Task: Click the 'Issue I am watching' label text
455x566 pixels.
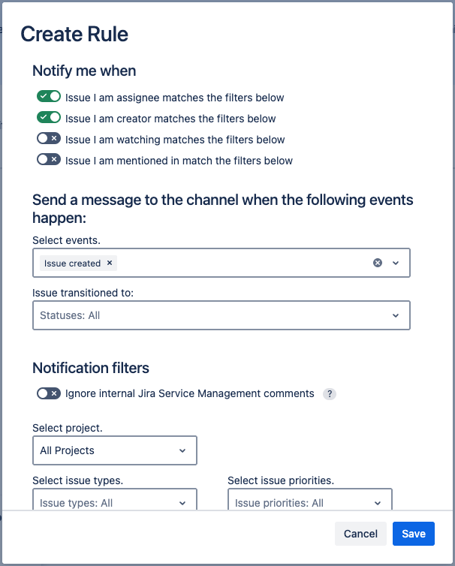Action: [x=175, y=140]
